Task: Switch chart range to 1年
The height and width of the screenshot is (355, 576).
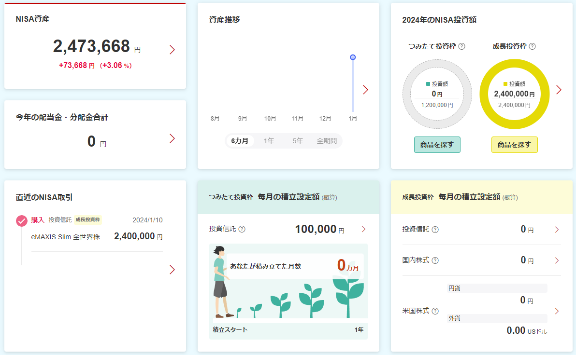Action: pos(269,141)
